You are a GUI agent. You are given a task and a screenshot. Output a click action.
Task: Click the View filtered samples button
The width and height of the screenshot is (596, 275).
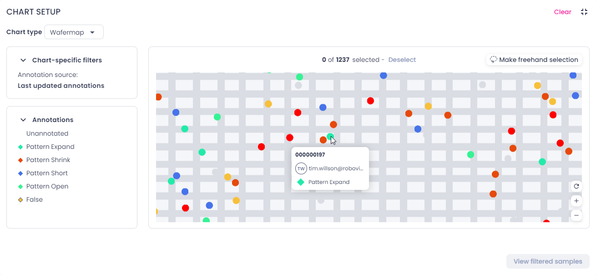coord(548,261)
